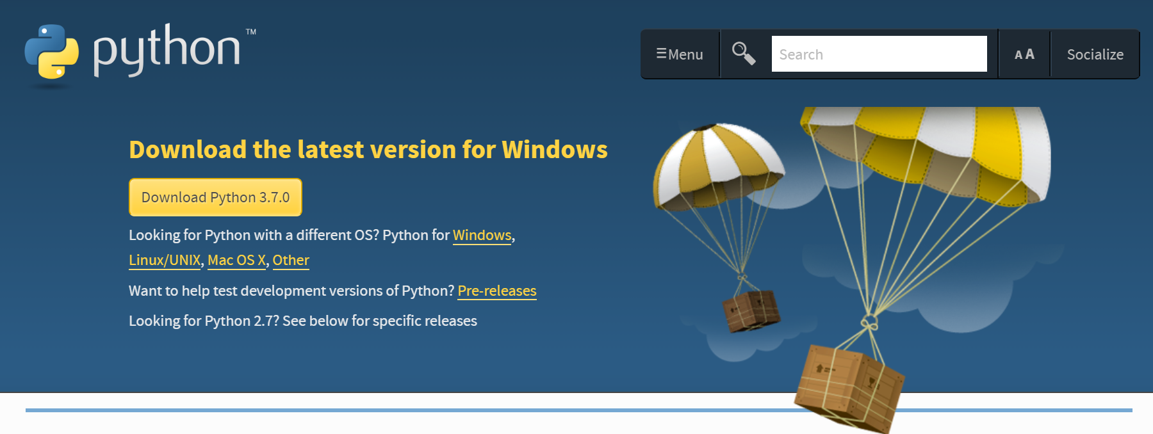Click the 'Looking for Python 2.7?' text line

[x=303, y=321]
